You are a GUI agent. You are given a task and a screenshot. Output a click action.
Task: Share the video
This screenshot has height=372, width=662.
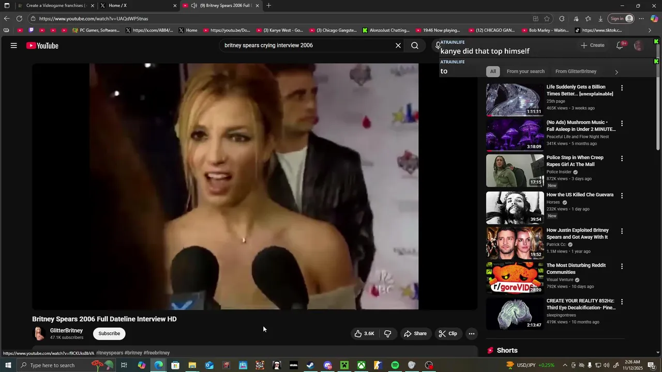coord(415,334)
